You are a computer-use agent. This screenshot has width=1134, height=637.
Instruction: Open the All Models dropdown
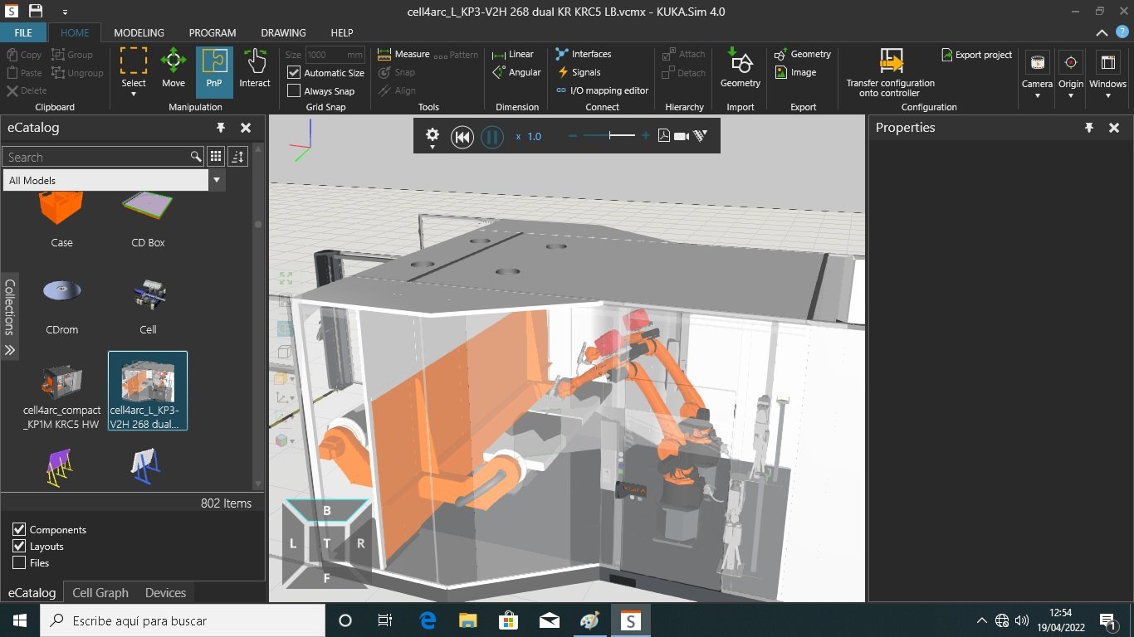pyautogui.click(x=218, y=180)
